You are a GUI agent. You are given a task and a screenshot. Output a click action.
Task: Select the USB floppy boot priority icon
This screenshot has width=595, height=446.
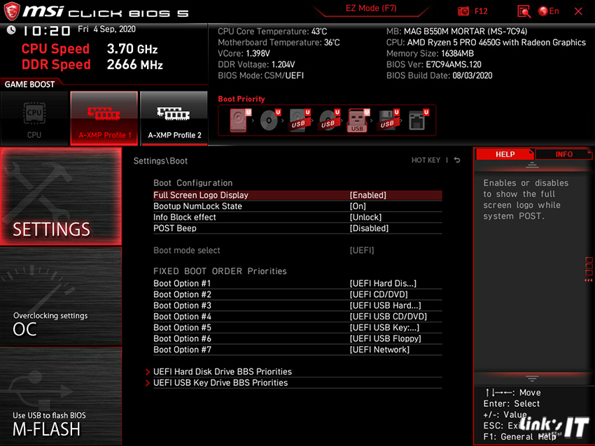click(x=388, y=120)
